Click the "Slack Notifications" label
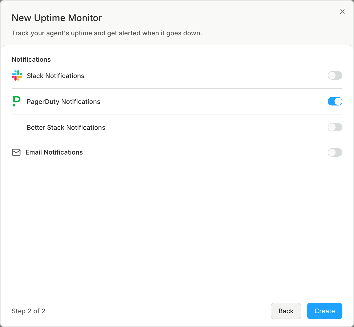This screenshot has height=327, width=354. tap(56, 76)
